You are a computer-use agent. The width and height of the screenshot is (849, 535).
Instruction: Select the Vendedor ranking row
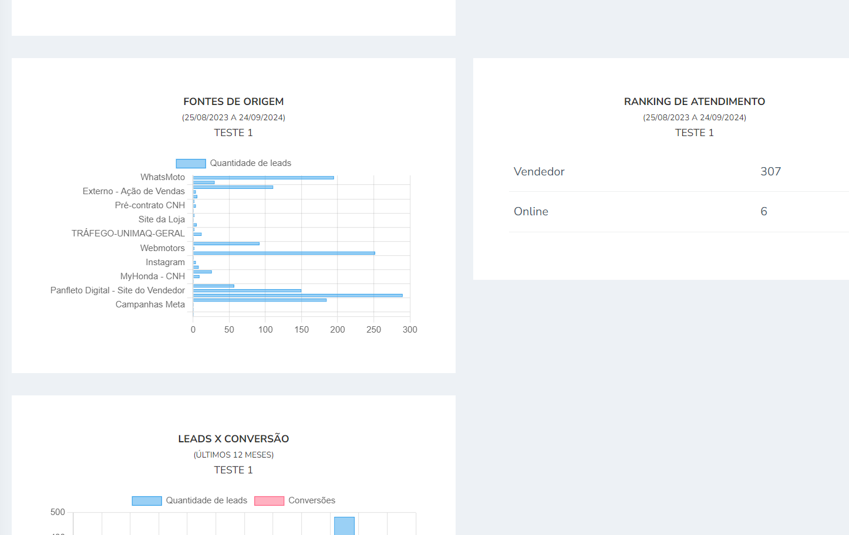(x=679, y=172)
